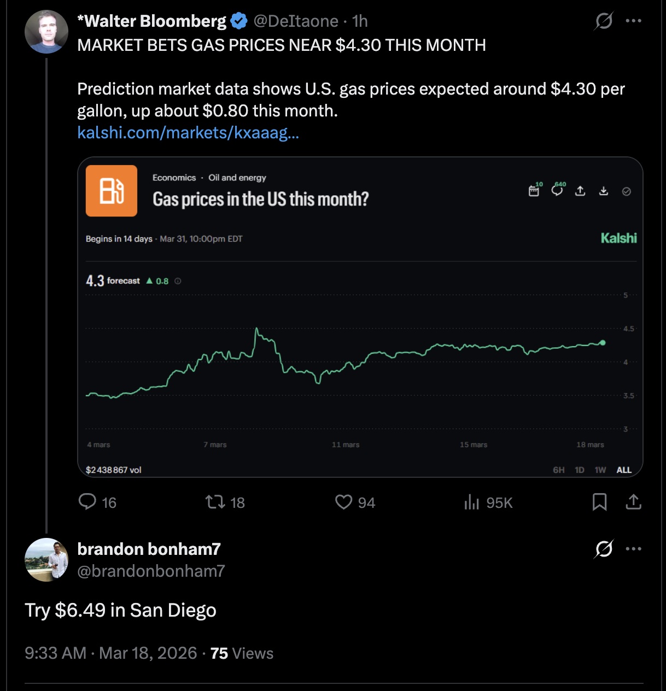
Task: Ask Grok about Walter Bloomberg's post
Action: tap(604, 21)
